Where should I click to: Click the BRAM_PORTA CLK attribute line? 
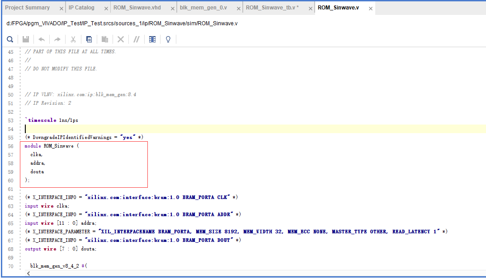point(132,197)
